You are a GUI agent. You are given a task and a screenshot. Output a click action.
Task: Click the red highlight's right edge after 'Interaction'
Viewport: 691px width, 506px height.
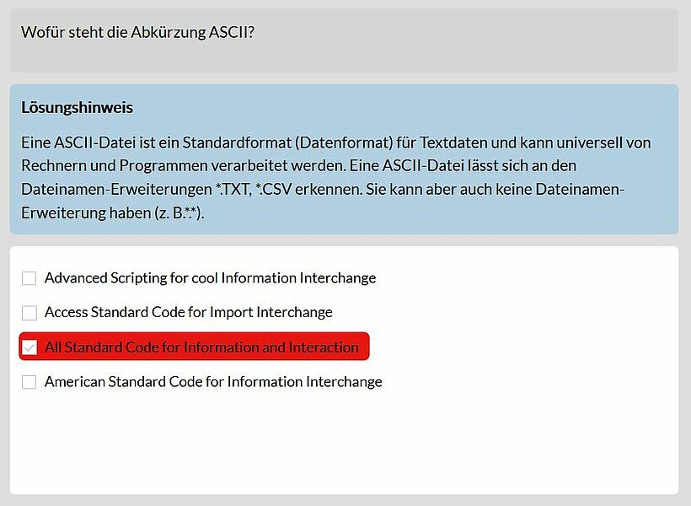point(364,347)
